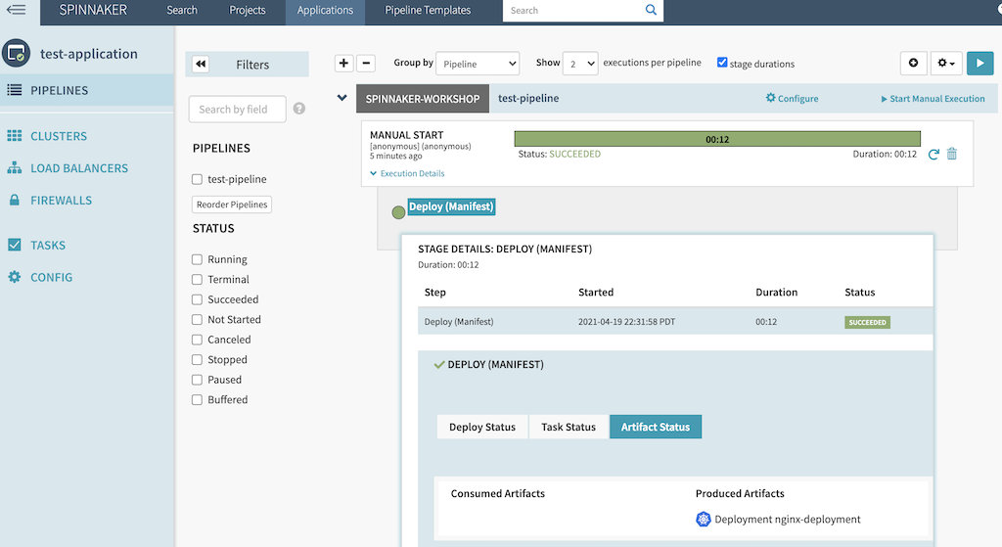Click the Deploy (Manifest) stage label
The width and height of the screenshot is (1002, 547).
[451, 206]
